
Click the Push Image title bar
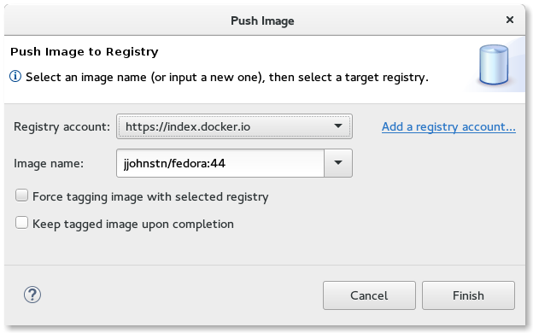[262, 20]
